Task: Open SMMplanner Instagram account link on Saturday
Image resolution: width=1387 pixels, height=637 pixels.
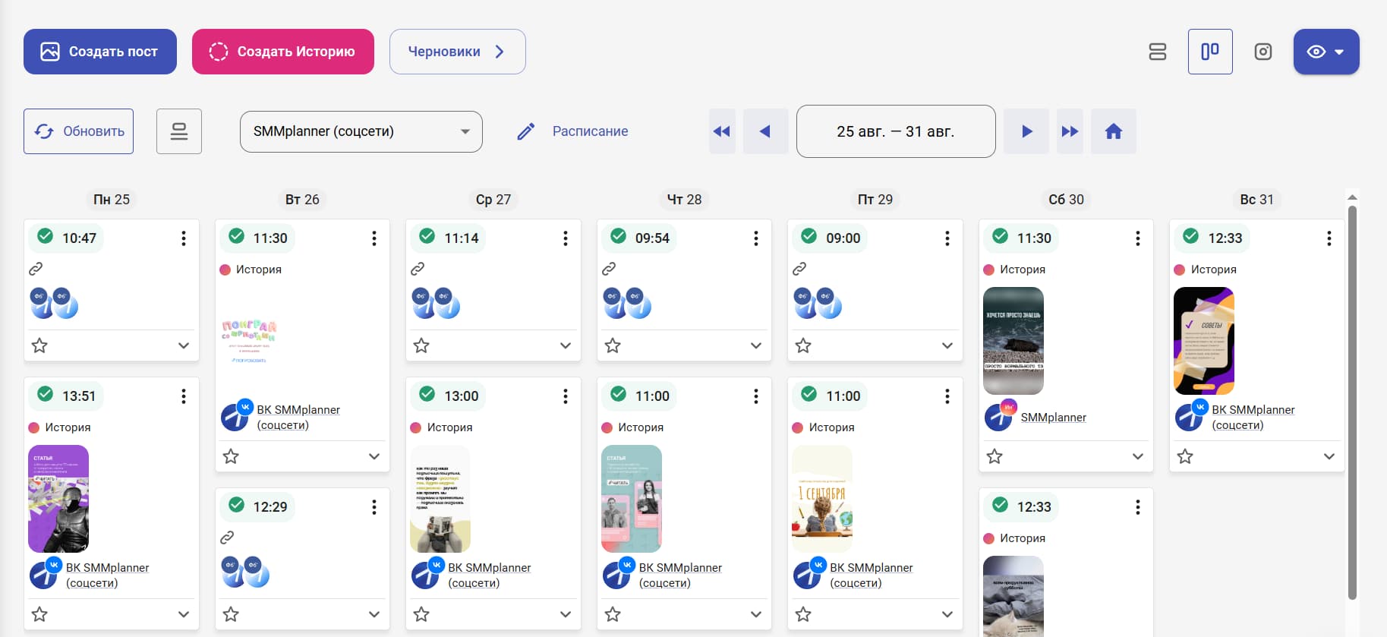Action: tap(1054, 418)
